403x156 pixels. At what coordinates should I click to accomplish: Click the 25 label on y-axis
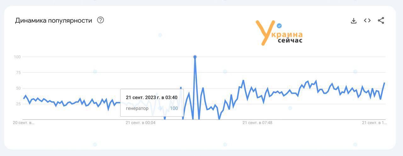point(18,104)
